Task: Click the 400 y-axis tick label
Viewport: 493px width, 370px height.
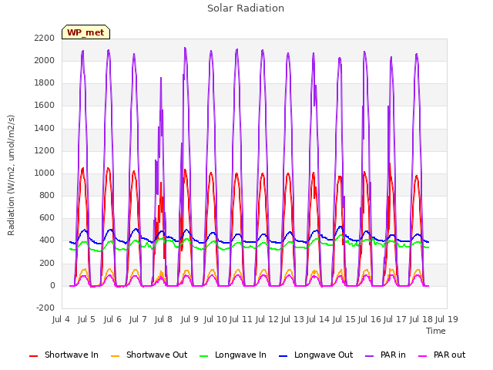Action: coord(47,240)
